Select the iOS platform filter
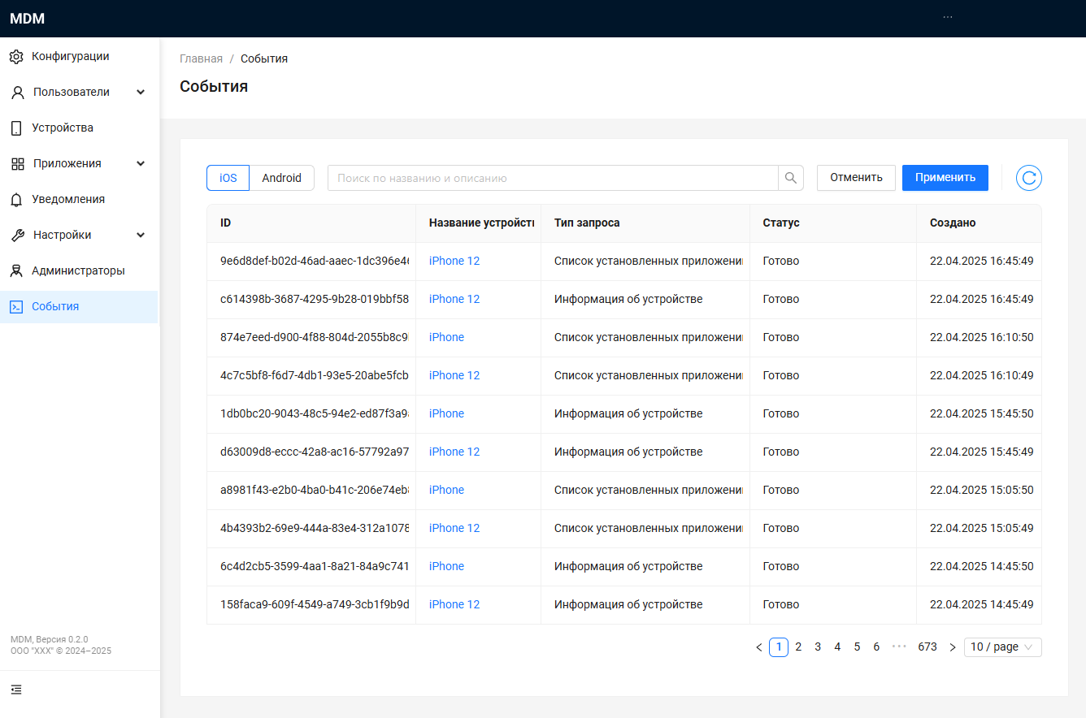 [x=228, y=178]
